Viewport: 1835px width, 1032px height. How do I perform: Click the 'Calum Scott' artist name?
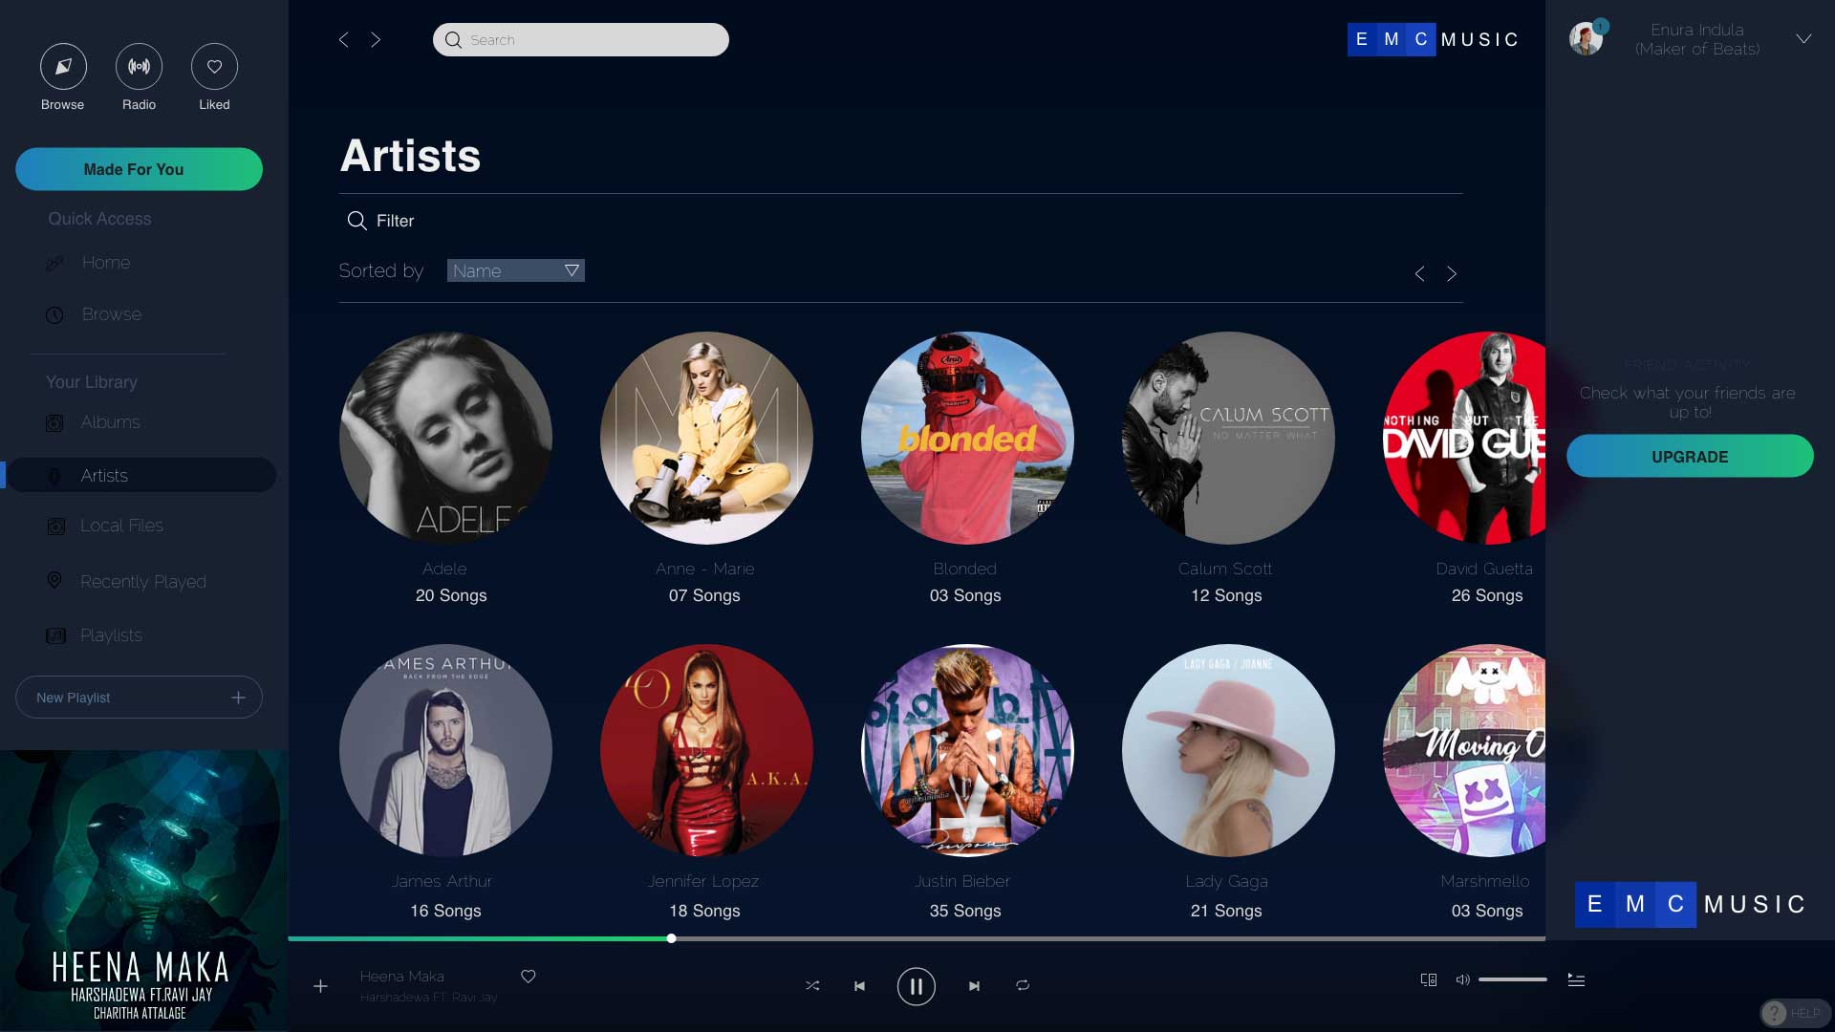coord(1225,569)
